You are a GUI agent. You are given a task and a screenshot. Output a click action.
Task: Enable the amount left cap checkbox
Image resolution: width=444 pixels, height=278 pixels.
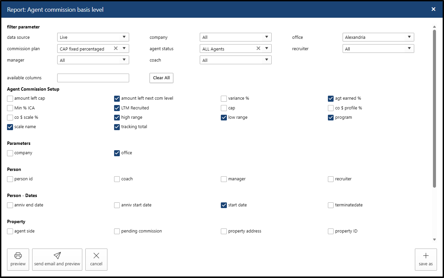click(10, 98)
